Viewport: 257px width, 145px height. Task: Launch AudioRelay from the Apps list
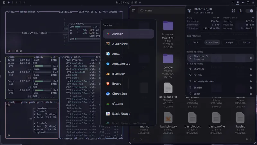pos(128,64)
